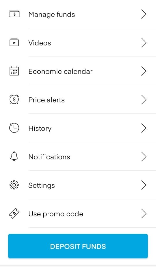
Task: Click the Settings gear icon
Action: tap(14, 185)
